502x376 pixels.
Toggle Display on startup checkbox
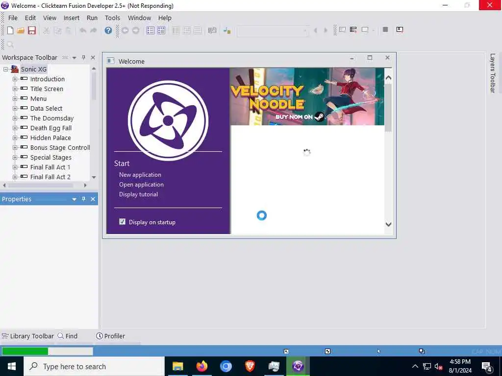point(122,222)
